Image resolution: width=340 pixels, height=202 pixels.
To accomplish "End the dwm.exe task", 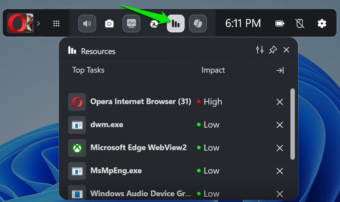I will coord(280,125).
